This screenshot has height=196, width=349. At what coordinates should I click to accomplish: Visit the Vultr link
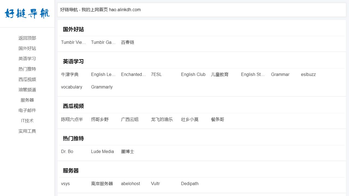[x=155, y=184]
